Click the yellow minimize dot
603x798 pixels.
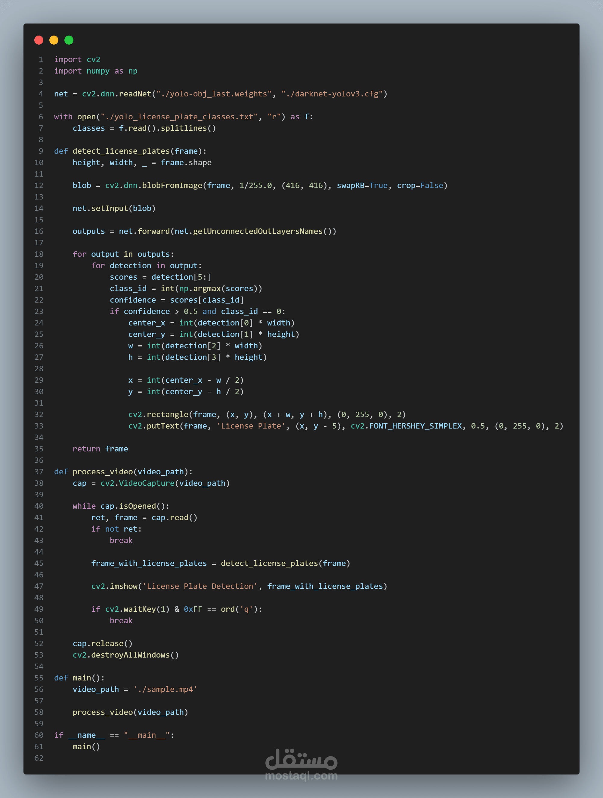pos(54,40)
